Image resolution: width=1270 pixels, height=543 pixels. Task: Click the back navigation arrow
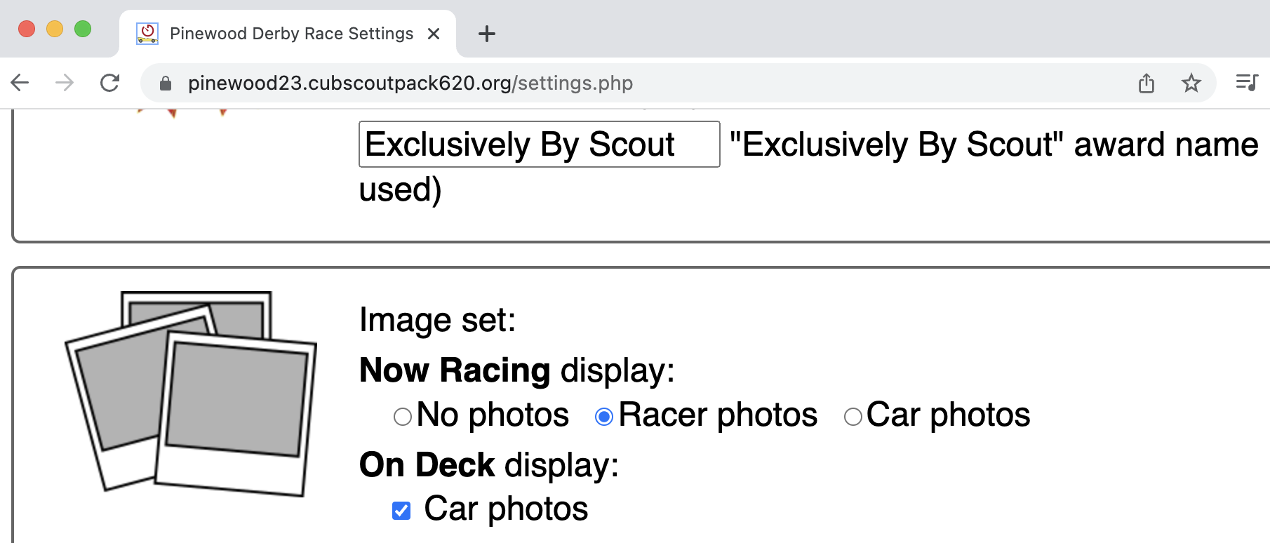(20, 83)
